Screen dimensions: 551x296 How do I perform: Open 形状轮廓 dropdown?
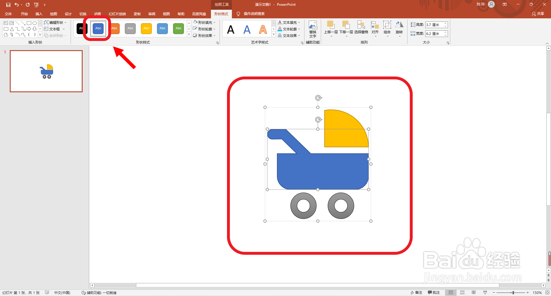[x=204, y=29]
